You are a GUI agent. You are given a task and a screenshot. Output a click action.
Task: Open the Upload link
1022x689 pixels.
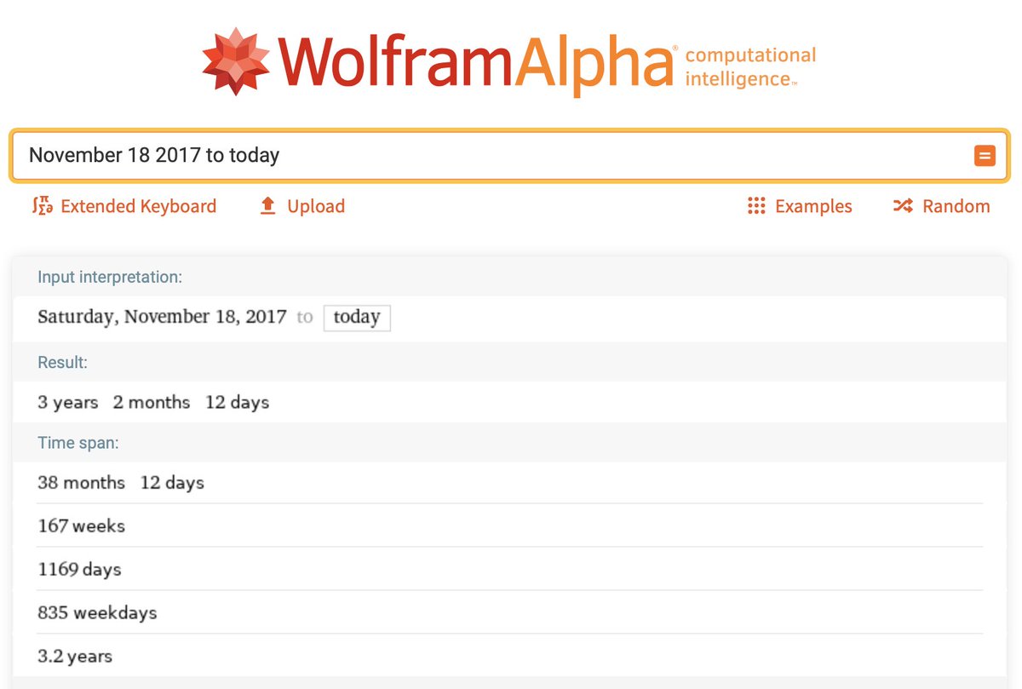point(316,206)
